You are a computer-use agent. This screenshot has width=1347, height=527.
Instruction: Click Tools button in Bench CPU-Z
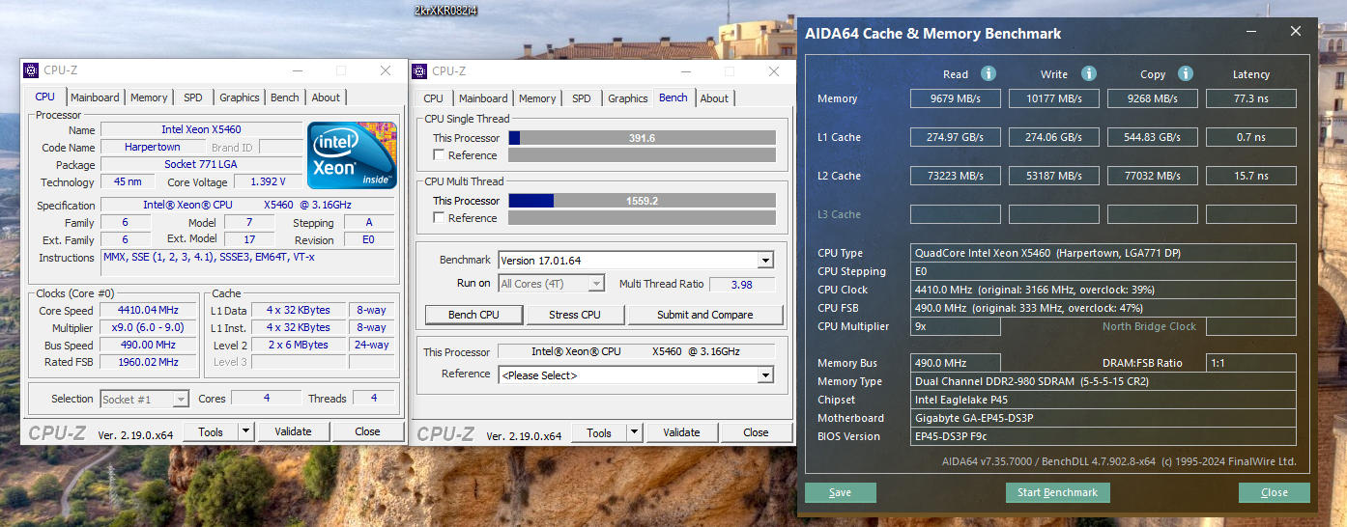[x=599, y=433]
